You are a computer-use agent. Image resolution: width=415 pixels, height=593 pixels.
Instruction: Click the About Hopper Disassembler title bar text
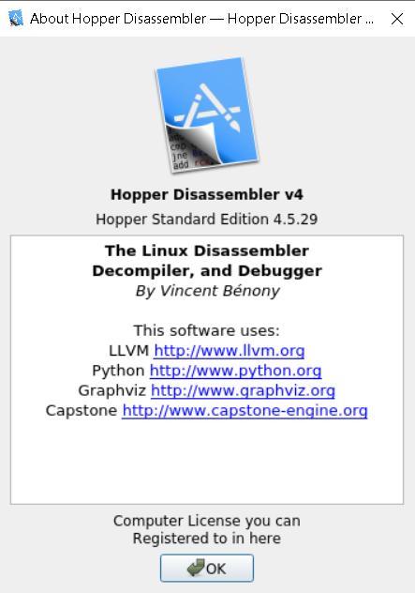tap(201, 19)
